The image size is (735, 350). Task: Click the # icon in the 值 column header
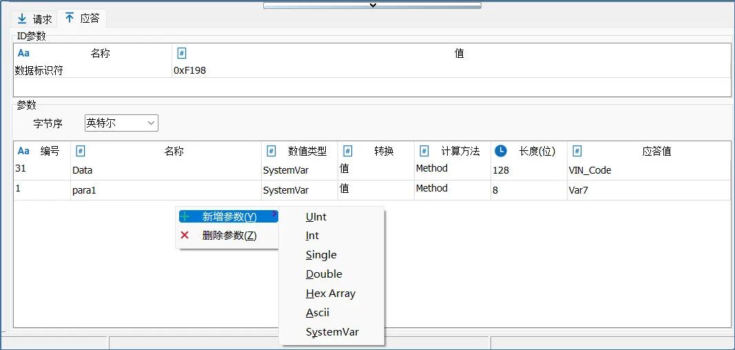coord(182,53)
